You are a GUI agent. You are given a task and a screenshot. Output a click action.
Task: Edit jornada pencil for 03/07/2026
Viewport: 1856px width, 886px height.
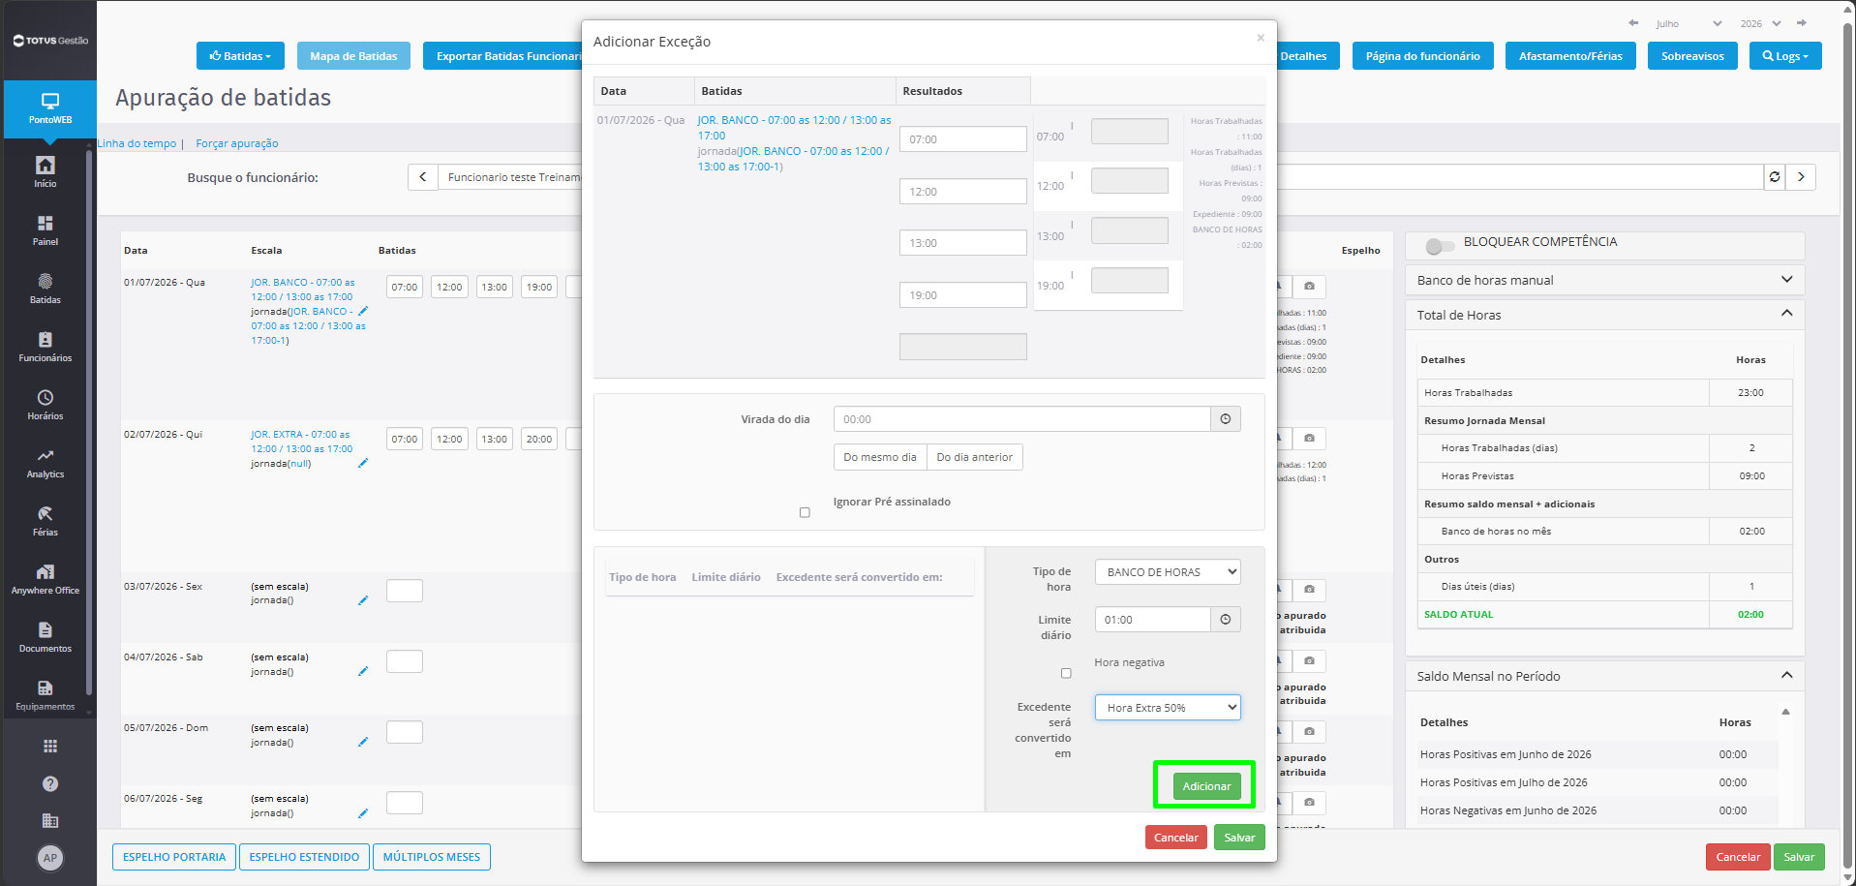point(363,600)
